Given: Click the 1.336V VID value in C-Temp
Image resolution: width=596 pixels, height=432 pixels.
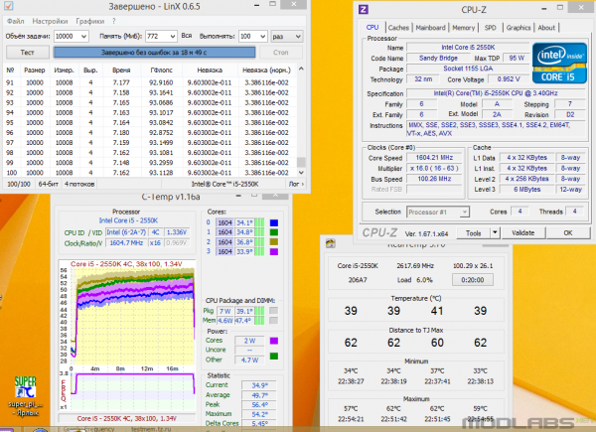Looking at the screenshot, I should 177,232.
